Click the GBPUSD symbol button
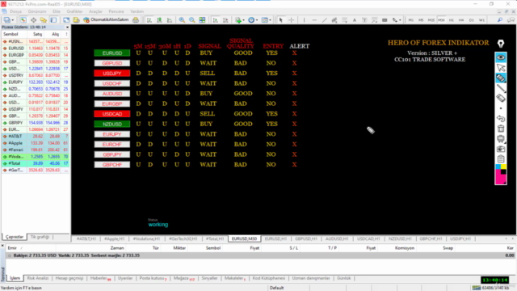The height and width of the screenshot is (291, 517). (x=112, y=63)
